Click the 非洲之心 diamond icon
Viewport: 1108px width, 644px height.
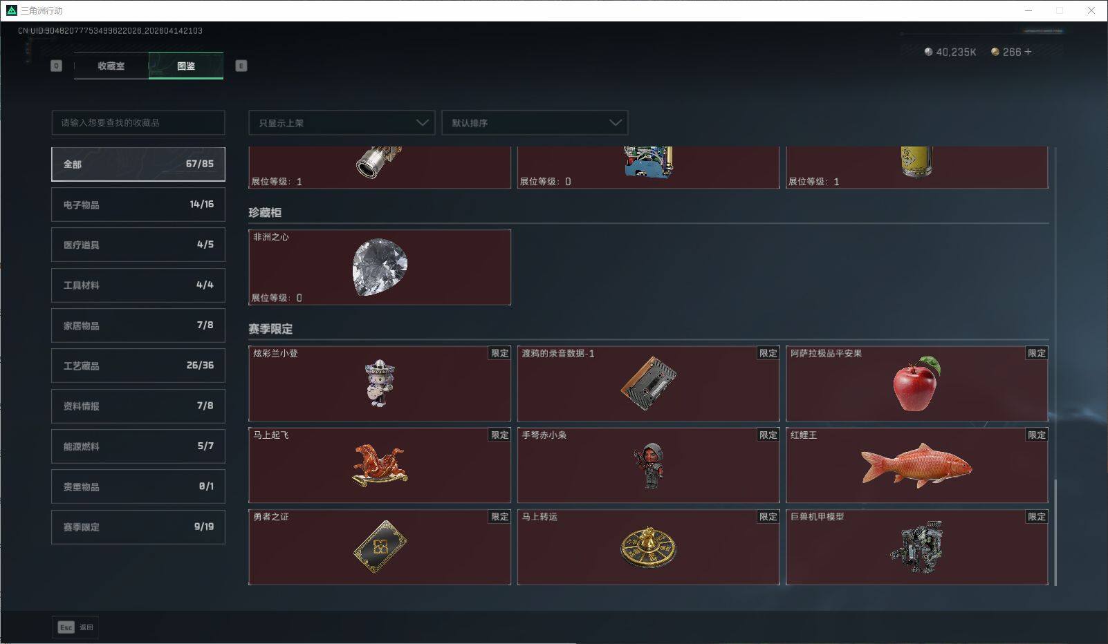coord(380,267)
